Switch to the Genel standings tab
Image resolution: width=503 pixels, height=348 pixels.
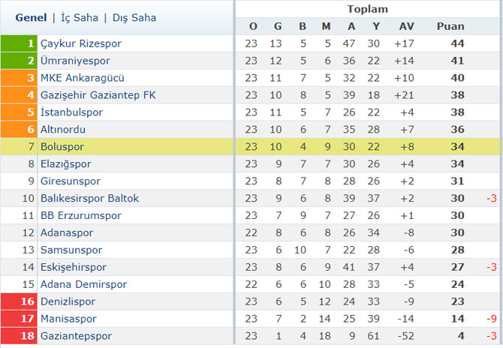pos(31,17)
